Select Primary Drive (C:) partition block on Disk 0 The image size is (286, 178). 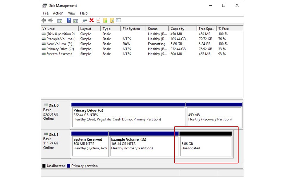coord(129,115)
